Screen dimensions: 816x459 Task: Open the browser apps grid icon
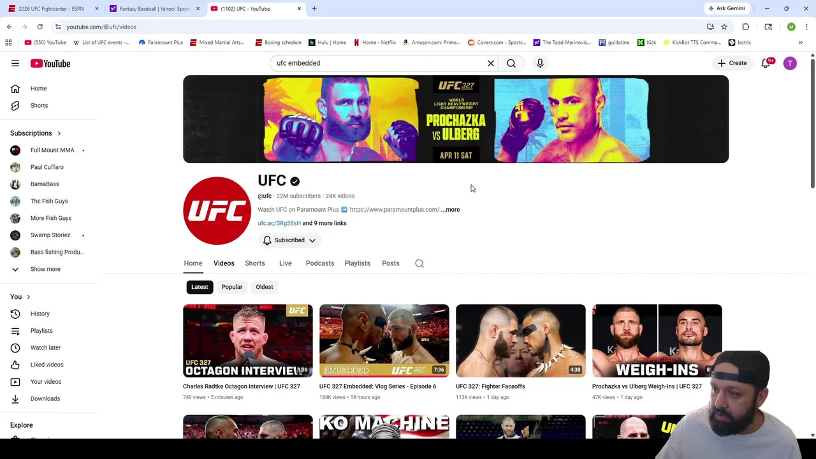click(x=8, y=43)
